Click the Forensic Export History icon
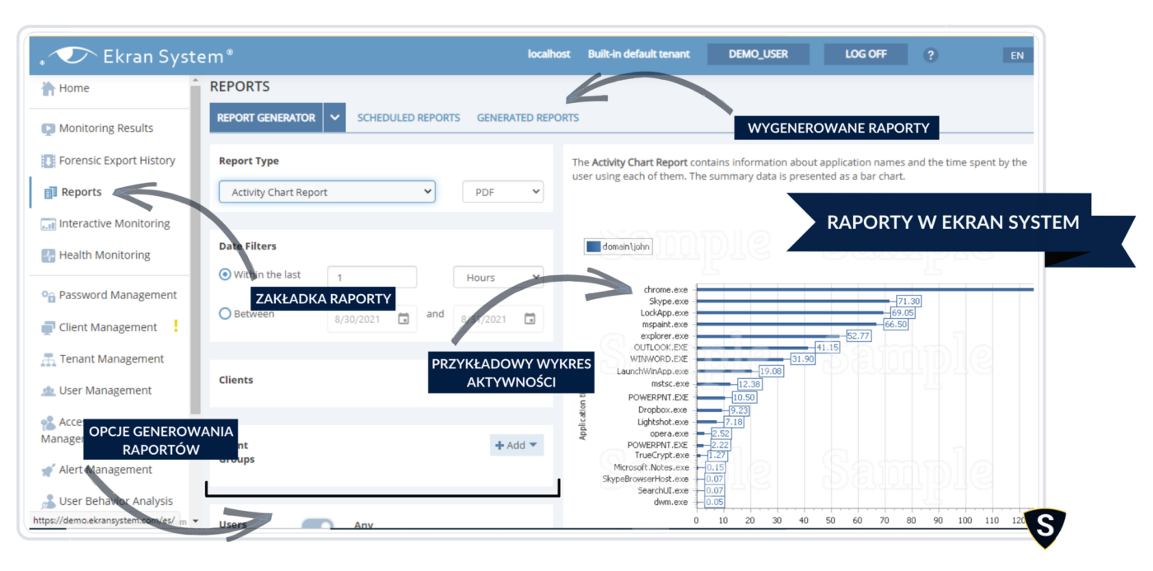 [x=48, y=161]
